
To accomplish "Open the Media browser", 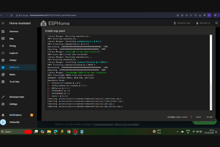I will coord(12,75).
